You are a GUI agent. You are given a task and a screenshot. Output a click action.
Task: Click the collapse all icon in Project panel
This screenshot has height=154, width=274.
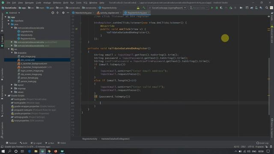pyautogui.click(x=57, y=13)
